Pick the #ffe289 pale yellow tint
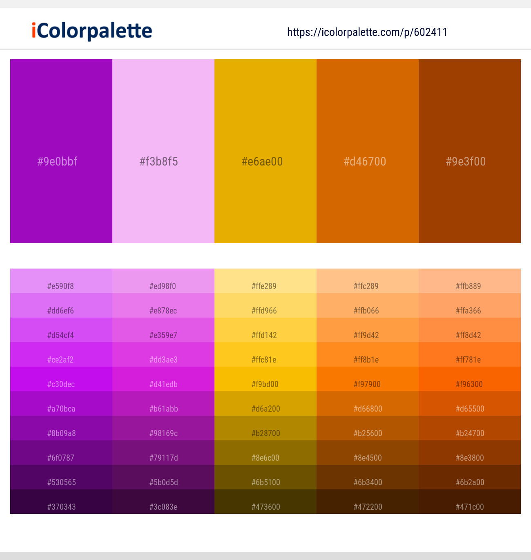Viewport: 531px width, 560px height. pyautogui.click(x=265, y=281)
